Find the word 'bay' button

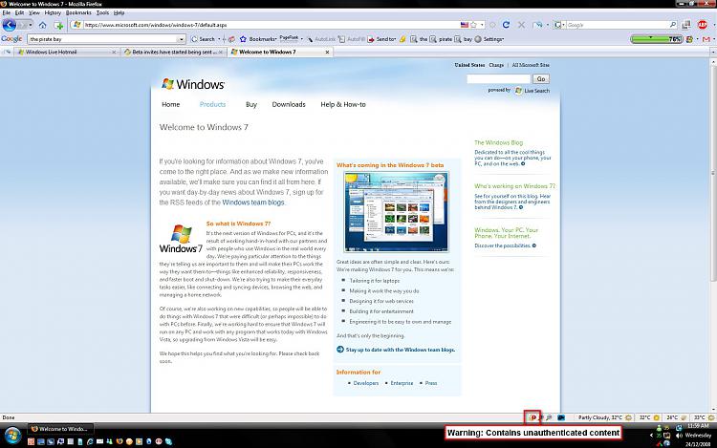464,39
